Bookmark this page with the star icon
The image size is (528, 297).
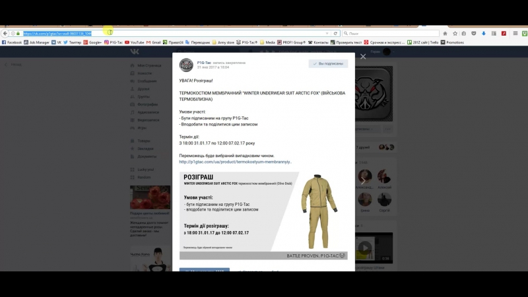point(455,34)
